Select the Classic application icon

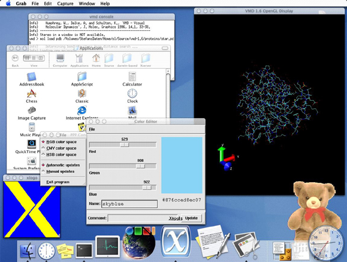[82, 93]
